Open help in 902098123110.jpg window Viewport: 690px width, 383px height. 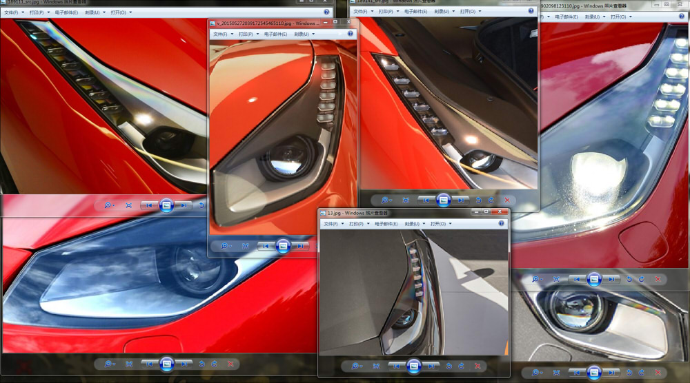coord(682,17)
